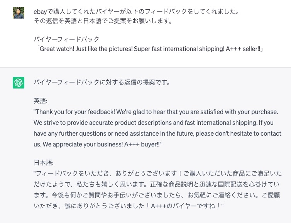Viewport: 291px width, 223px height.
Task: Click the "日本語:" label
Action: coord(43,163)
